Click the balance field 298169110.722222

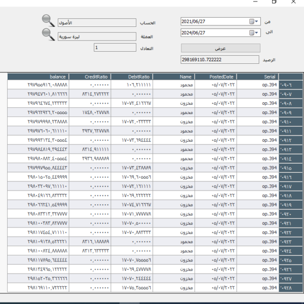(x=220, y=59)
